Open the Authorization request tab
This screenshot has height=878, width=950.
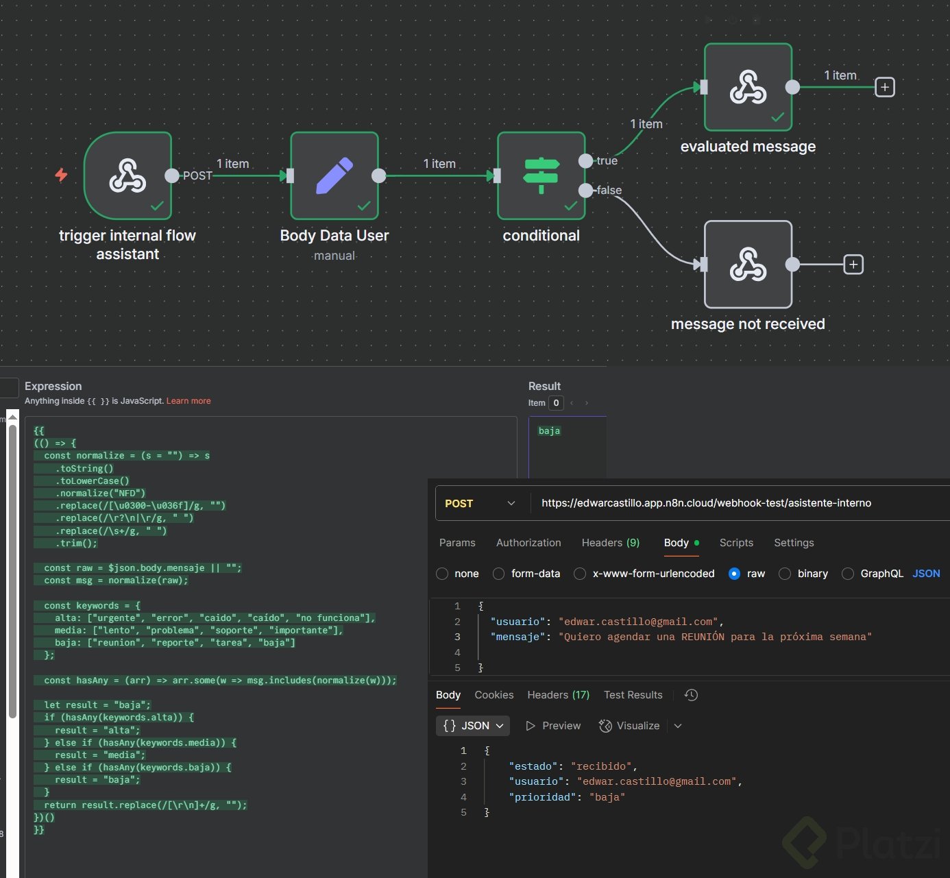pyautogui.click(x=528, y=543)
